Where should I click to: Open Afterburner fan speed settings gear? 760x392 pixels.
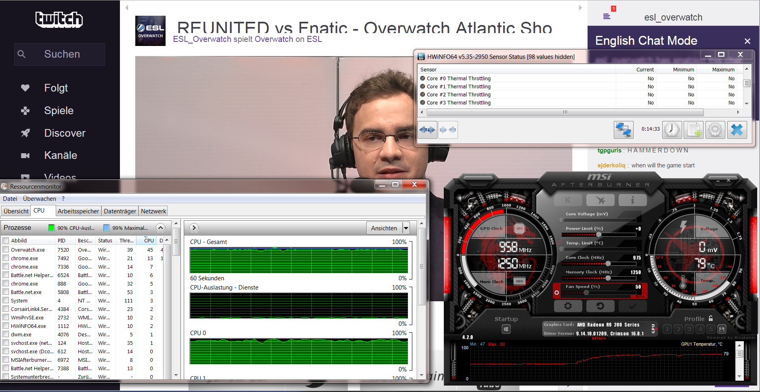click(557, 292)
